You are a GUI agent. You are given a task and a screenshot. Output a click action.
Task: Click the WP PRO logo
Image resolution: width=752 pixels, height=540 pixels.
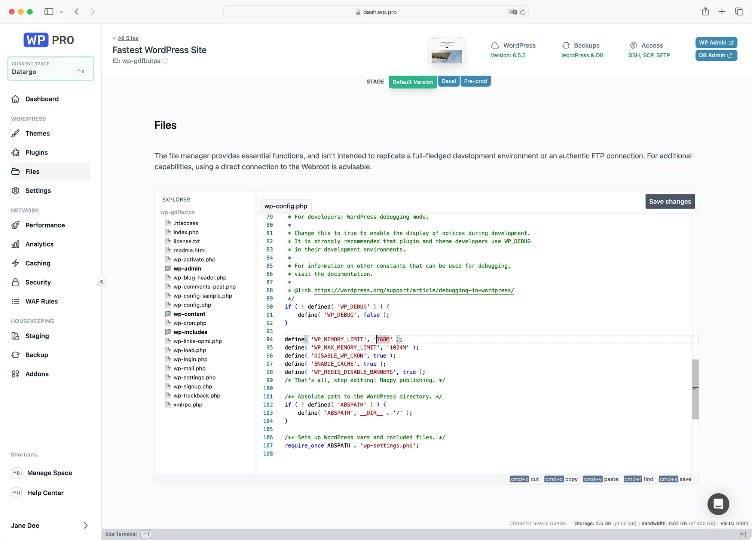tap(49, 40)
